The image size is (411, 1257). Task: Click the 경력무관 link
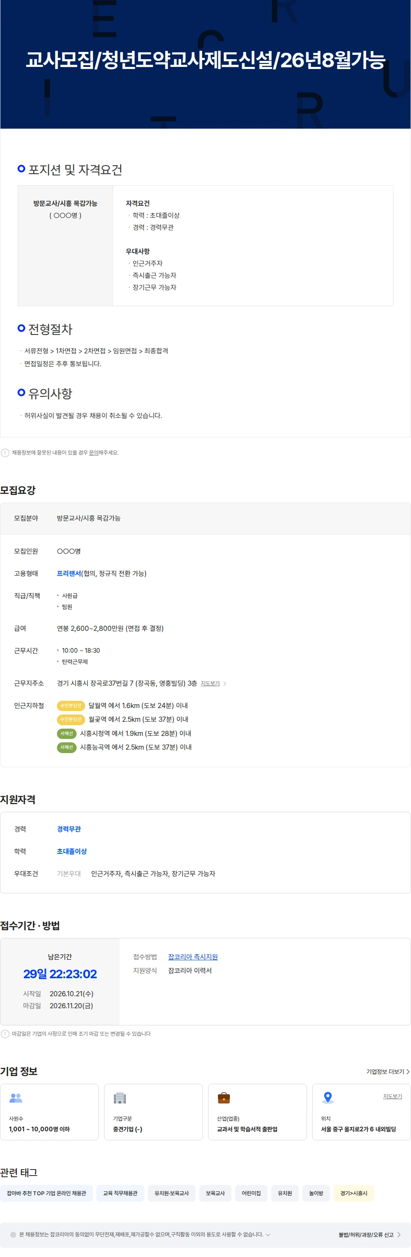(68, 829)
